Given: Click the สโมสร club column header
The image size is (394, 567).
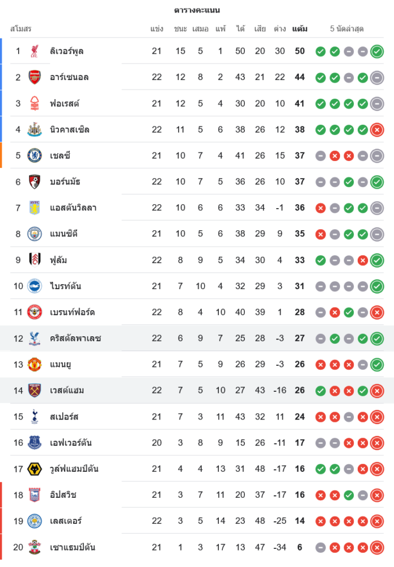Looking at the screenshot, I should 21,28.
